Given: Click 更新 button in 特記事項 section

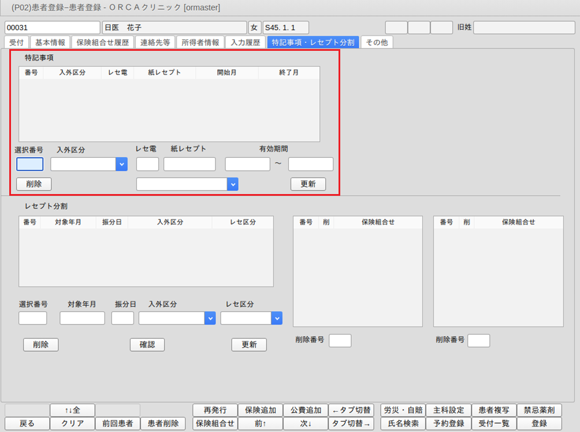Looking at the screenshot, I should (308, 184).
